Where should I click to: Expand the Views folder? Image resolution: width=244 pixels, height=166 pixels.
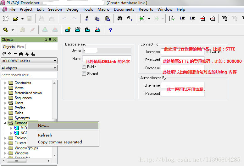[x=5, y=88]
